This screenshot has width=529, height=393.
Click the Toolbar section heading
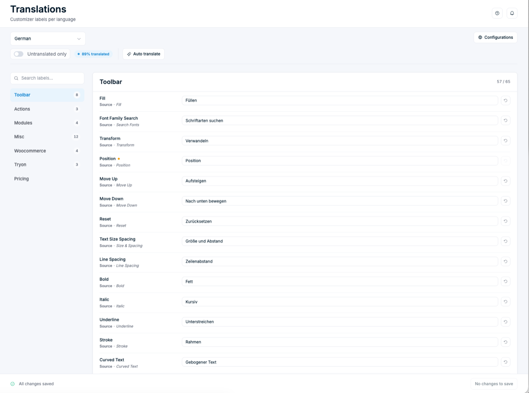coord(111,82)
